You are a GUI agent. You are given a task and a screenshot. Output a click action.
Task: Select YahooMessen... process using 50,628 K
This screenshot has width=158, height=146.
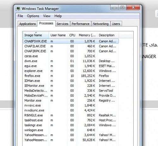coord(71,140)
